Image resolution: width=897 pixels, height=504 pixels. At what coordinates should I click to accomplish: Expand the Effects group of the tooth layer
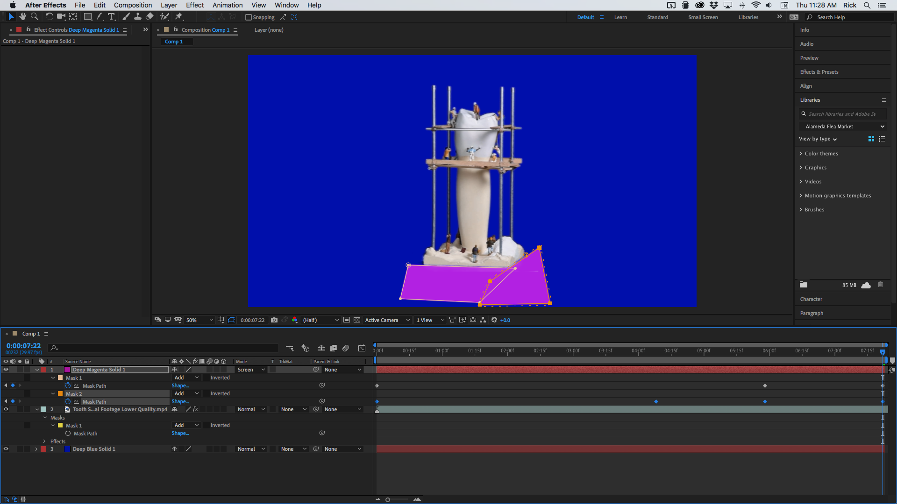(x=44, y=441)
